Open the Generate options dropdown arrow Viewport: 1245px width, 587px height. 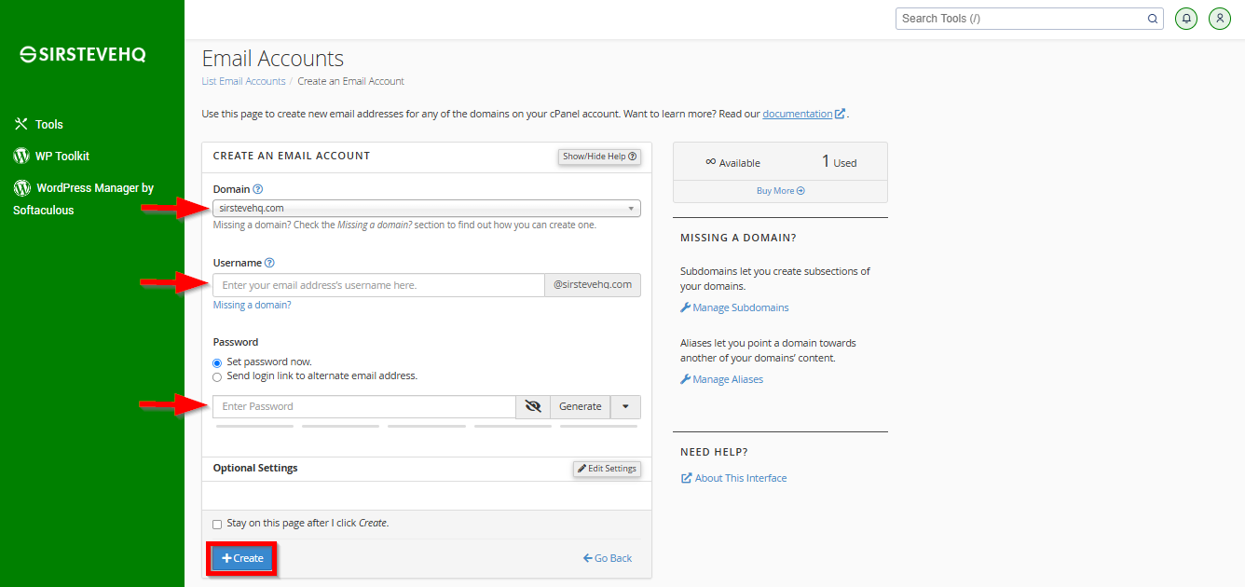click(x=625, y=406)
